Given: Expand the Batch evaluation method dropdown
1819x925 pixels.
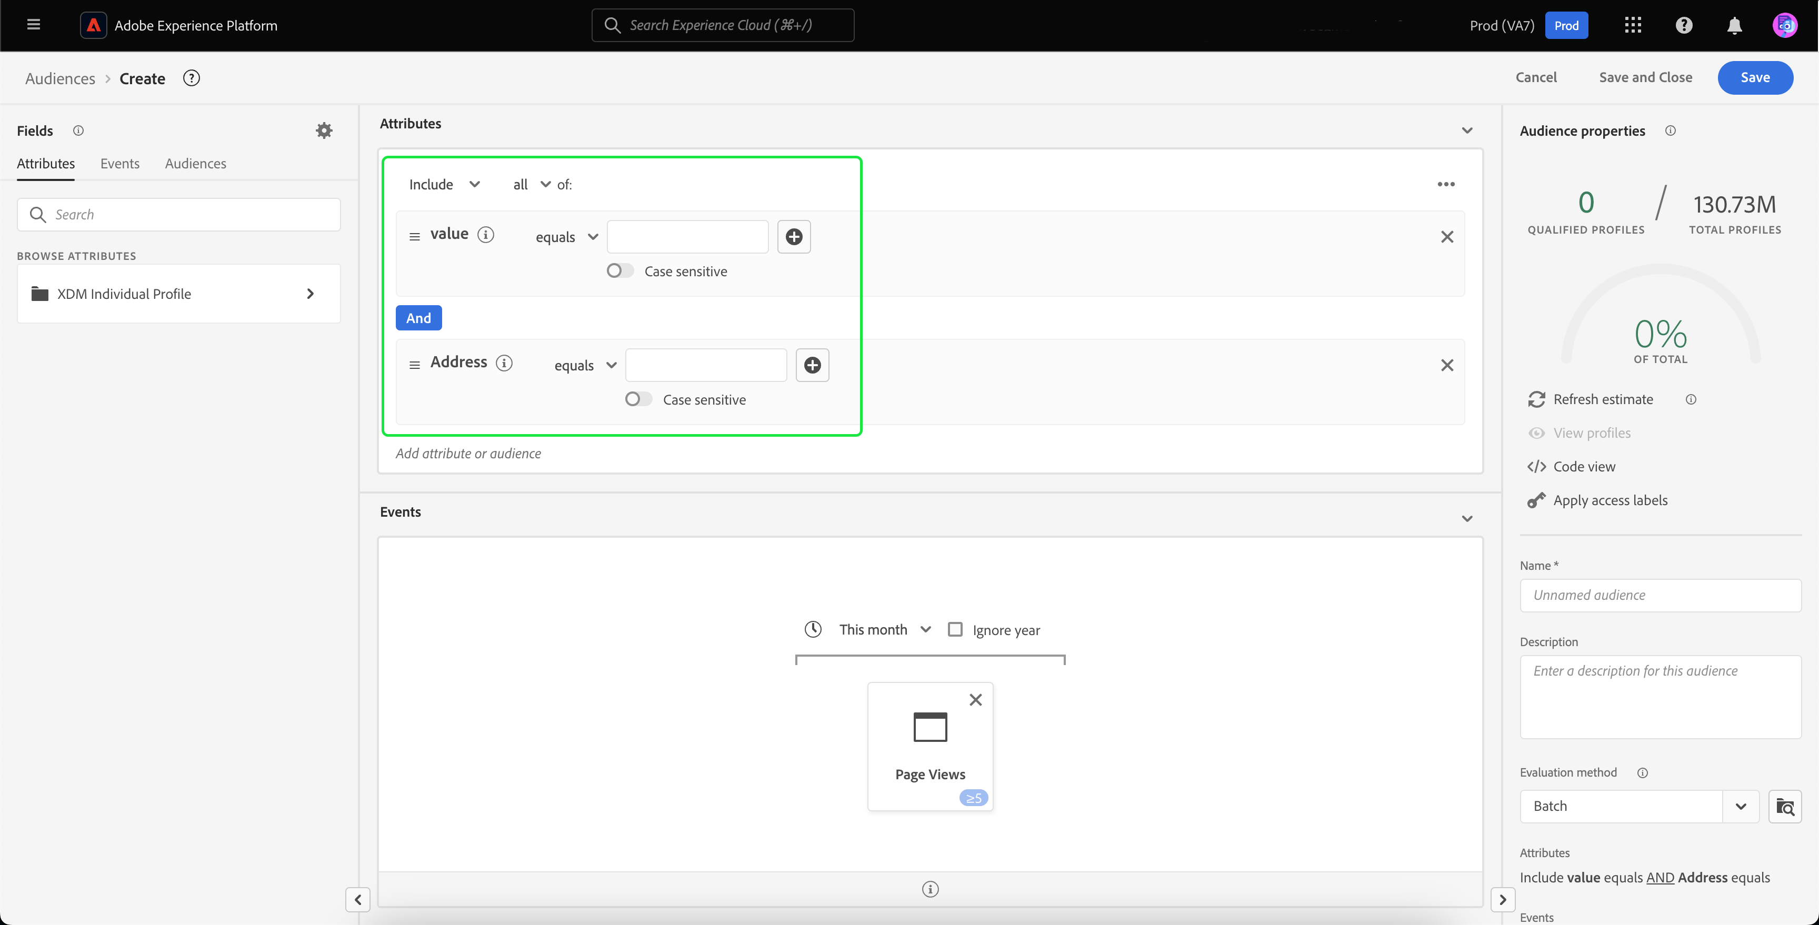Looking at the screenshot, I should pyautogui.click(x=1741, y=807).
